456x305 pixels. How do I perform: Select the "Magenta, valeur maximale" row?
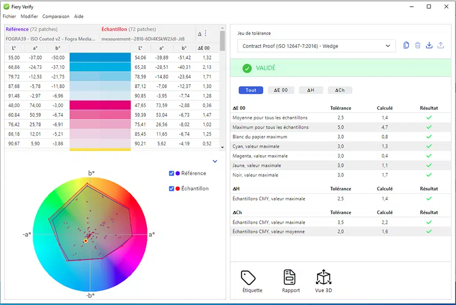(341, 156)
